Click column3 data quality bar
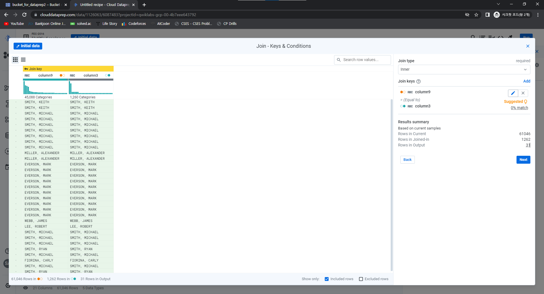This screenshot has width=544, height=294. tap(91, 80)
